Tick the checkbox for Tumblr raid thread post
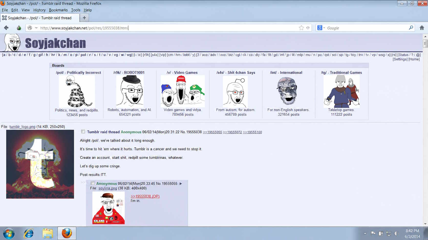Screen dimensions: 428x240 (x=83, y=132)
